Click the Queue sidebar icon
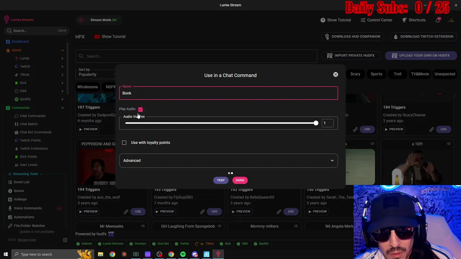Screen dimensions: 461x259 10,191
